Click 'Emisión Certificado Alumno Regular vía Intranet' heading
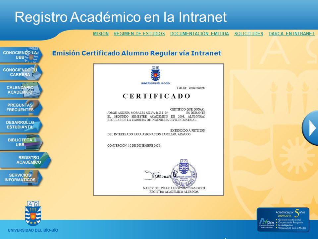Screen dimensions: 318x239 point(136,53)
